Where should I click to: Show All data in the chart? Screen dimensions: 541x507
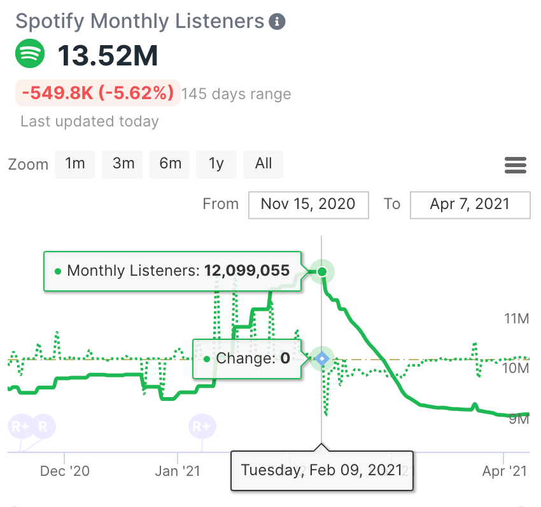(x=263, y=164)
